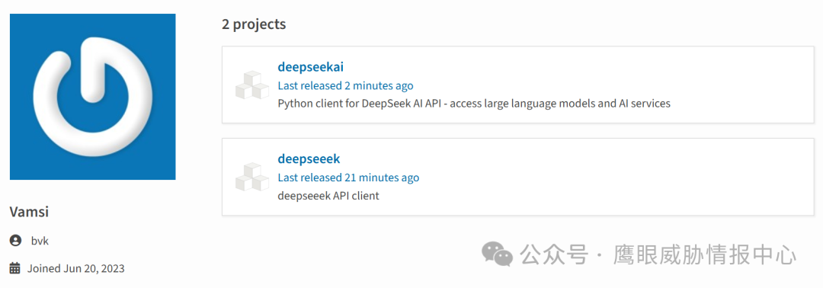Click the user account icon beside bvk
823x288 pixels.
pos(15,241)
